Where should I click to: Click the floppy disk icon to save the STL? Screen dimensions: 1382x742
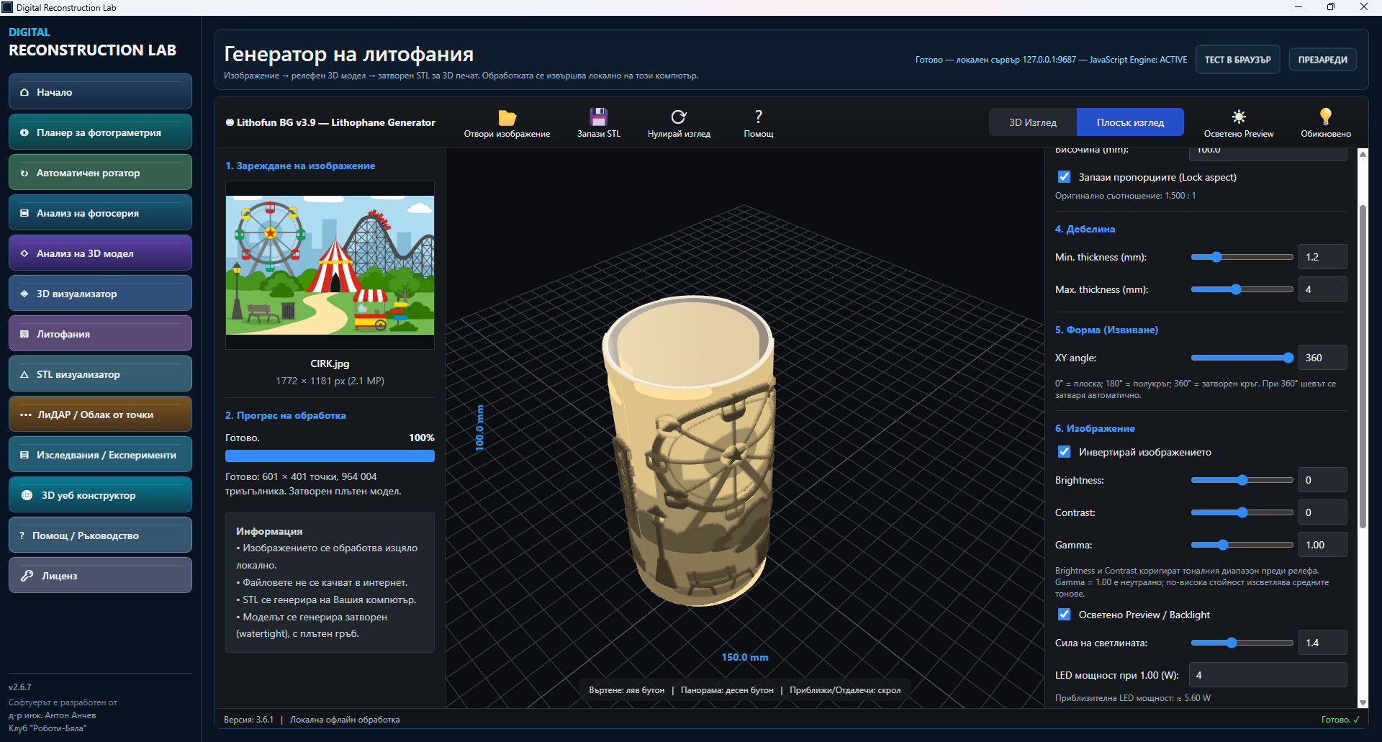pyautogui.click(x=598, y=117)
